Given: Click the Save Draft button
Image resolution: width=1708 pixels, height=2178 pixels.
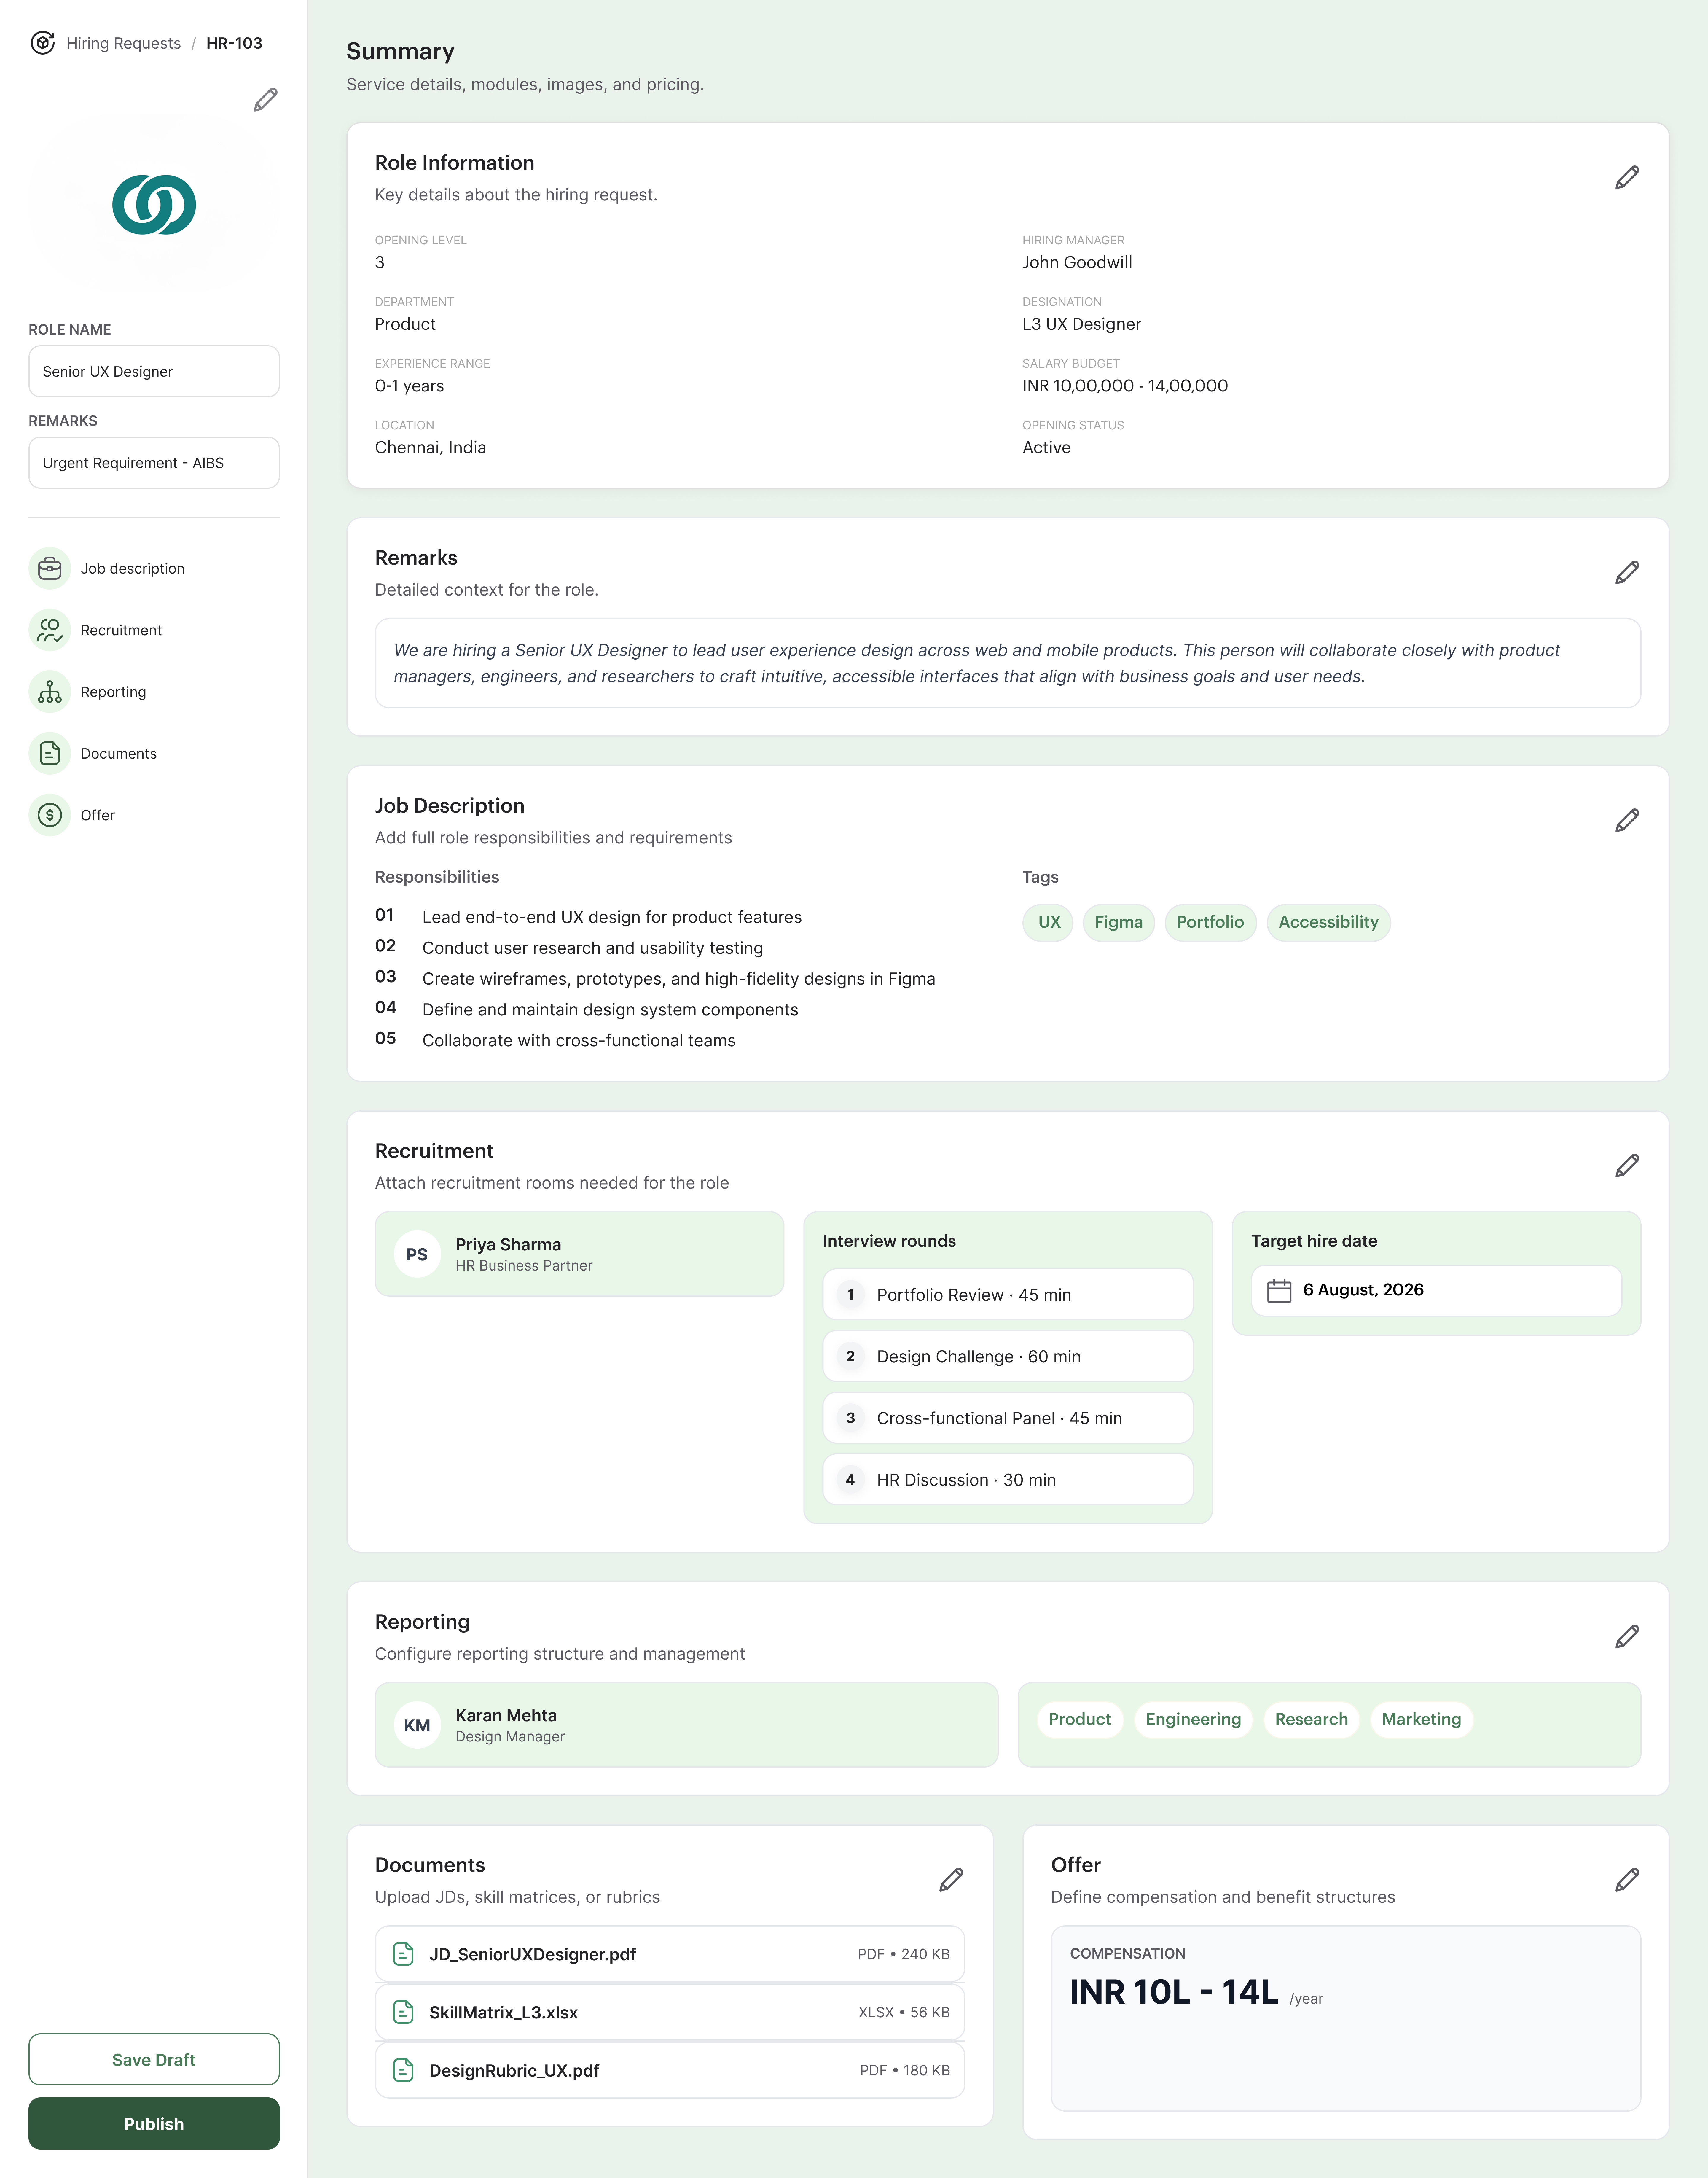Looking at the screenshot, I should pos(154,2059).
